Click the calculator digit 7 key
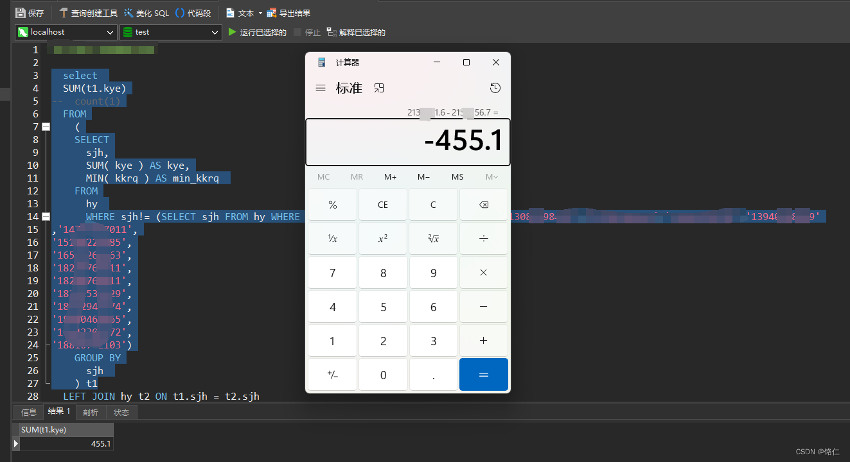The width and height of the screenshot is (850, 462). 332,273
